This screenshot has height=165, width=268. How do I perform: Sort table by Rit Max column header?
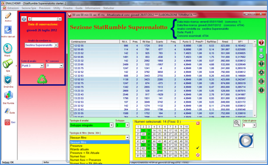click(146, 42)
